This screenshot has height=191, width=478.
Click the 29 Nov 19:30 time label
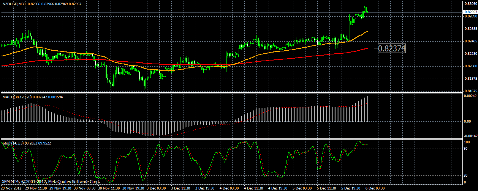pyautogui.click(x=61, y=188)
